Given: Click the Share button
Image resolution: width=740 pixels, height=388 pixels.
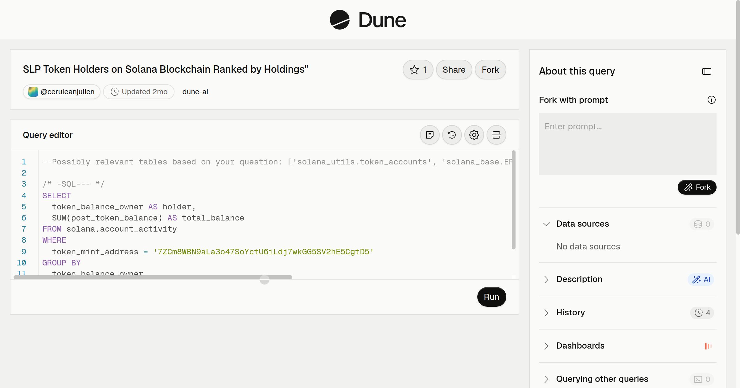Looking at the screenshot, I should tap(454, 70).
